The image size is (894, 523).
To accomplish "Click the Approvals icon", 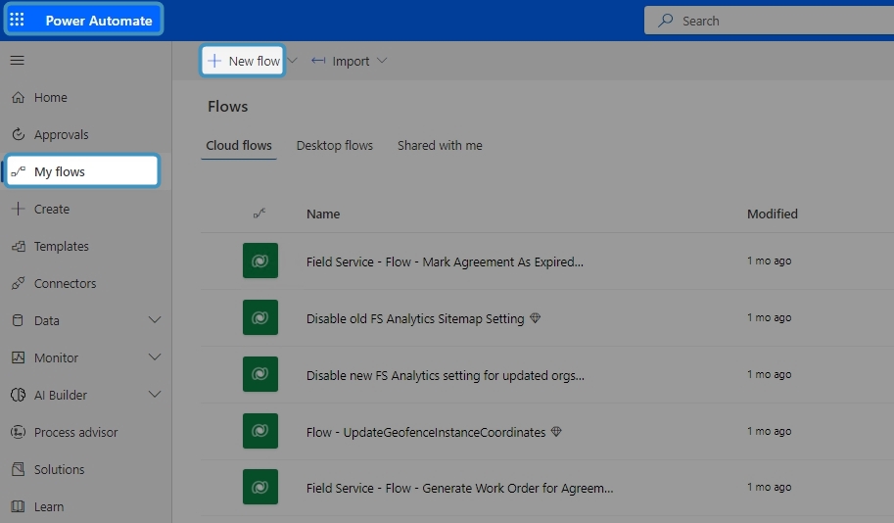I will pos(19,134).
